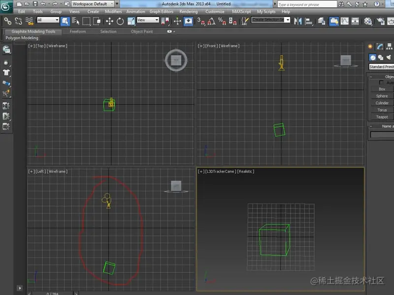Open the Material Editor icon
This screenshot has width=394, height=295.
(368, 21)
